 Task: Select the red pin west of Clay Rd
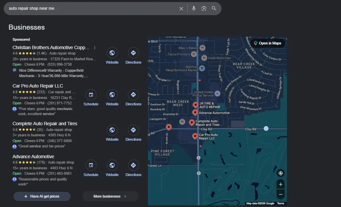tap(169, 127)
